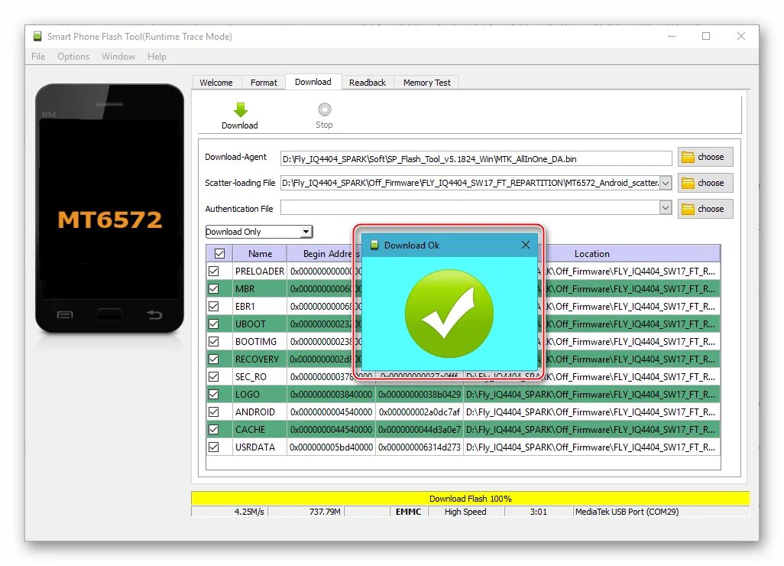Open the Help menu
Image resolution: width=784 pixels, height=566 pixels.
pyautogui.click(x=157, y=57)
